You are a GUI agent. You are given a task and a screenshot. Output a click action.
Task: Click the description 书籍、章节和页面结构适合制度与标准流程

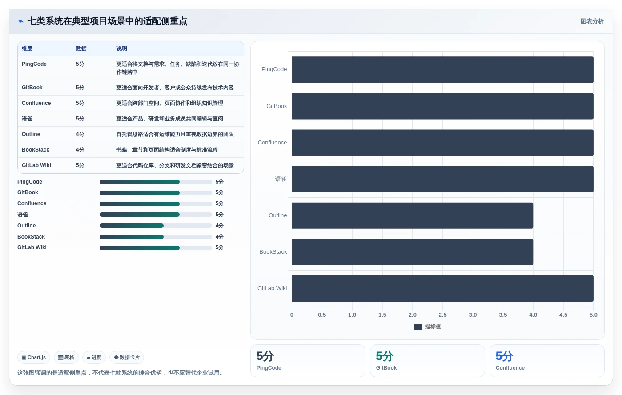[x=167, y=150]
